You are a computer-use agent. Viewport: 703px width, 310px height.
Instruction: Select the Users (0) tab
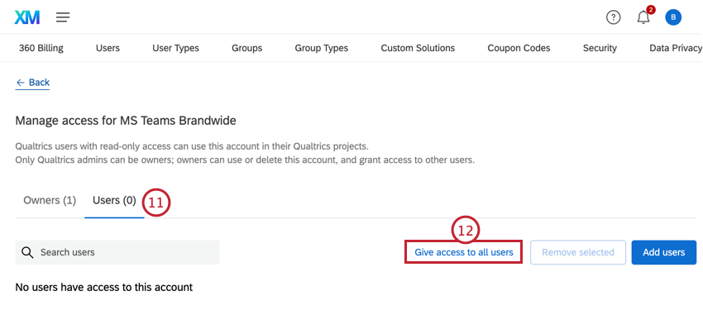point(114,200)
